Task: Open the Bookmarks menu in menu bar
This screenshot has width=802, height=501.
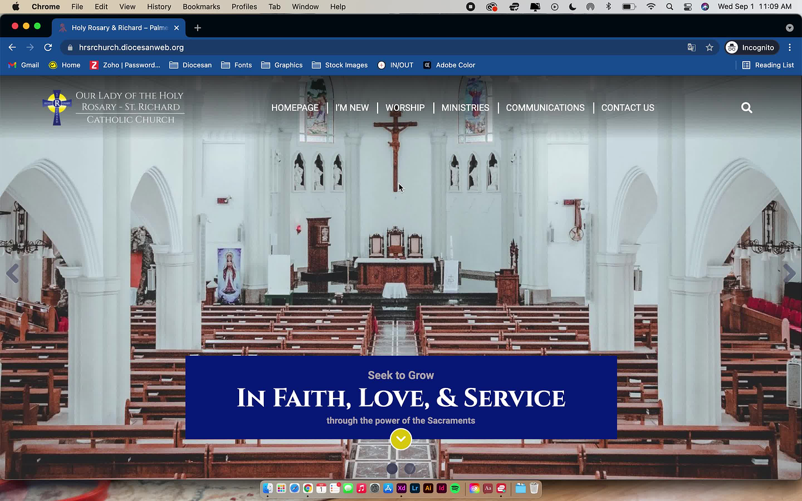Action: [x=201, y=6]
